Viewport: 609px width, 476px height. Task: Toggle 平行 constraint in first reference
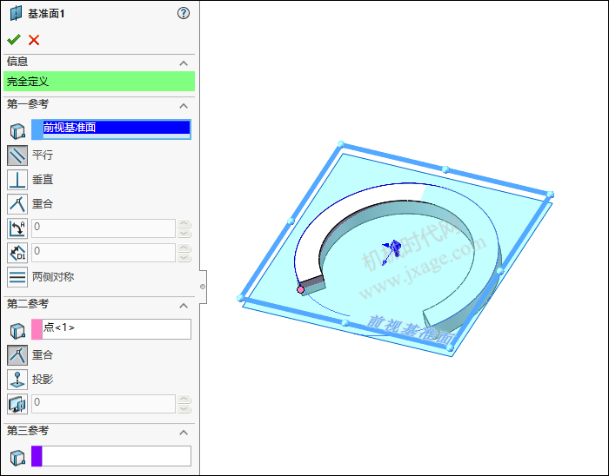[17, 155]
